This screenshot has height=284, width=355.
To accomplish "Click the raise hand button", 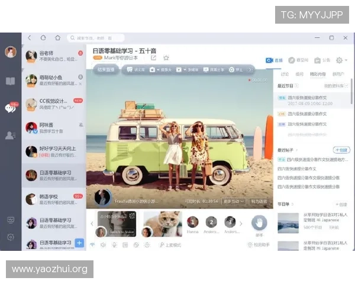I will [259, 222].
